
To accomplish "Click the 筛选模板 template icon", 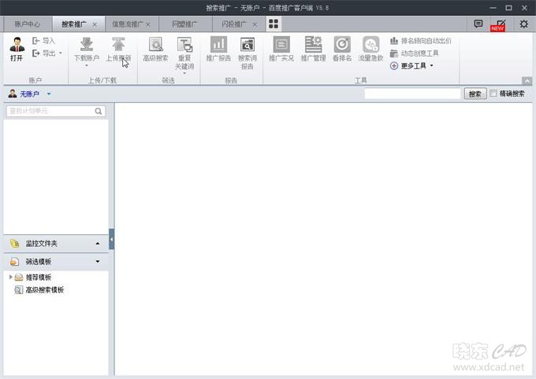I will tap(14, 262).
